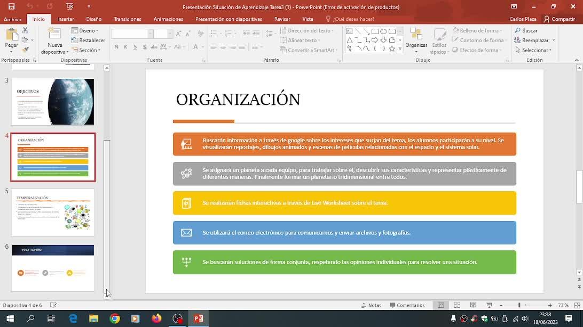Screen dimensions: 583x327
Task: Click the Buscar button
Action: coord(526,31)
